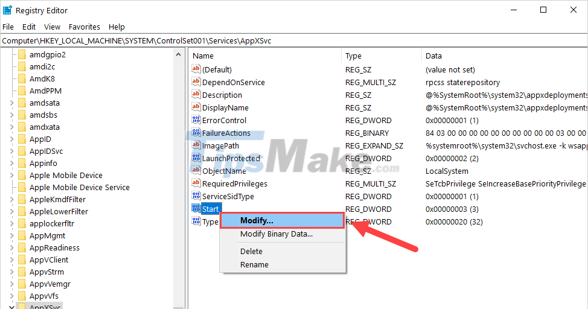
Task: Expand the AppleKmdfFilter tree node
Action: coord(11,199)
